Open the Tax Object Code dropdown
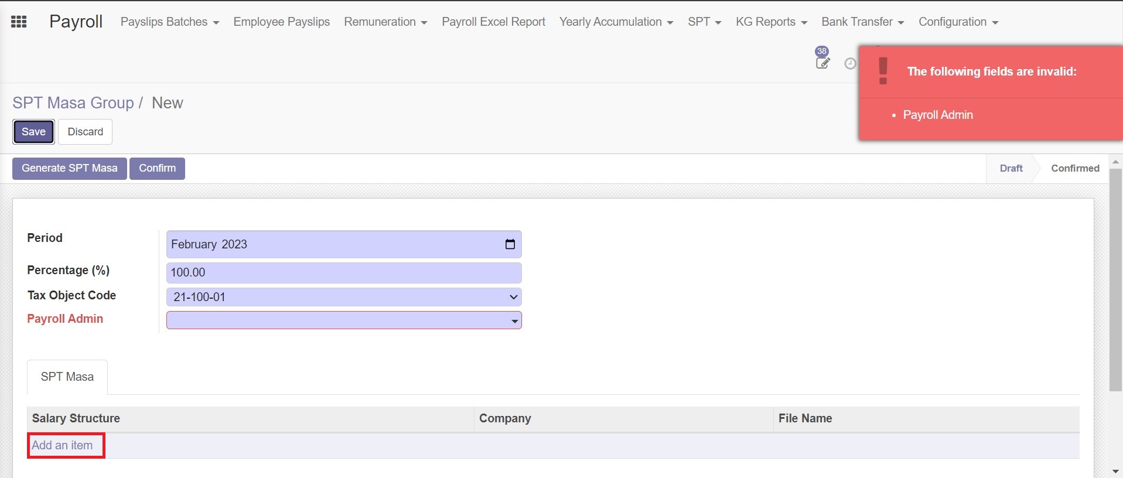 [x=344, y=297]
